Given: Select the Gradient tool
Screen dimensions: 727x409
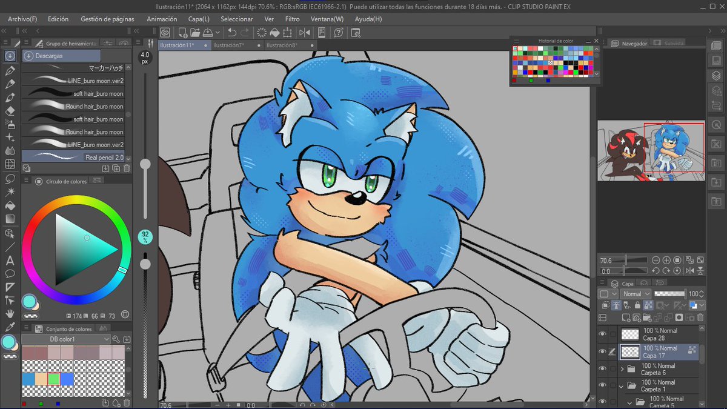Looking at the screenshot, I should 10,219.
